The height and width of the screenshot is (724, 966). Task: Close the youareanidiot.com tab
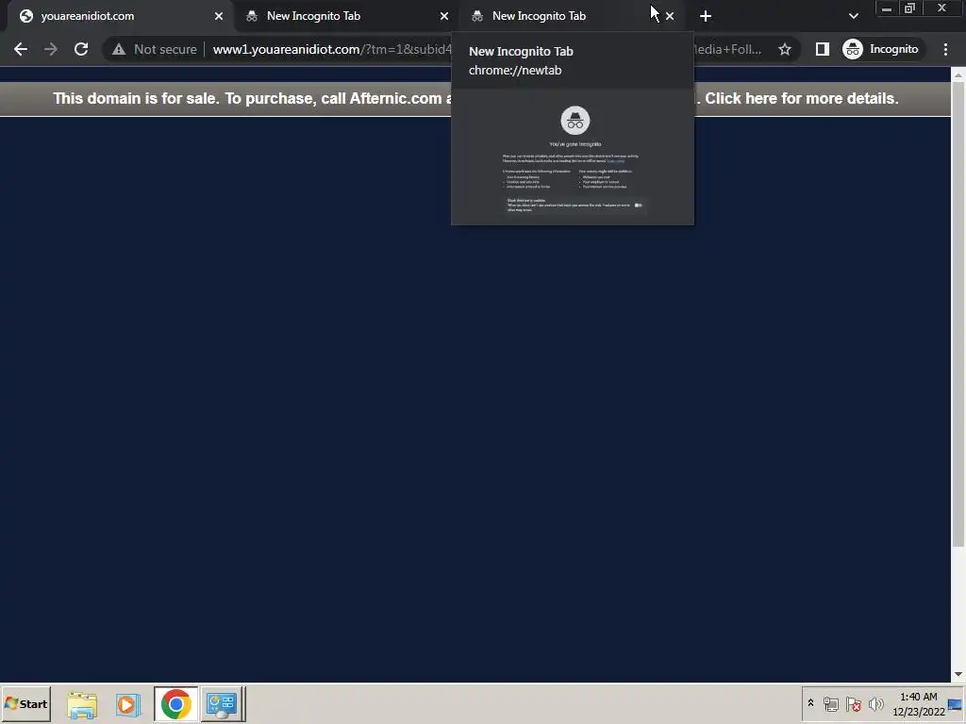tap(219, 16)
